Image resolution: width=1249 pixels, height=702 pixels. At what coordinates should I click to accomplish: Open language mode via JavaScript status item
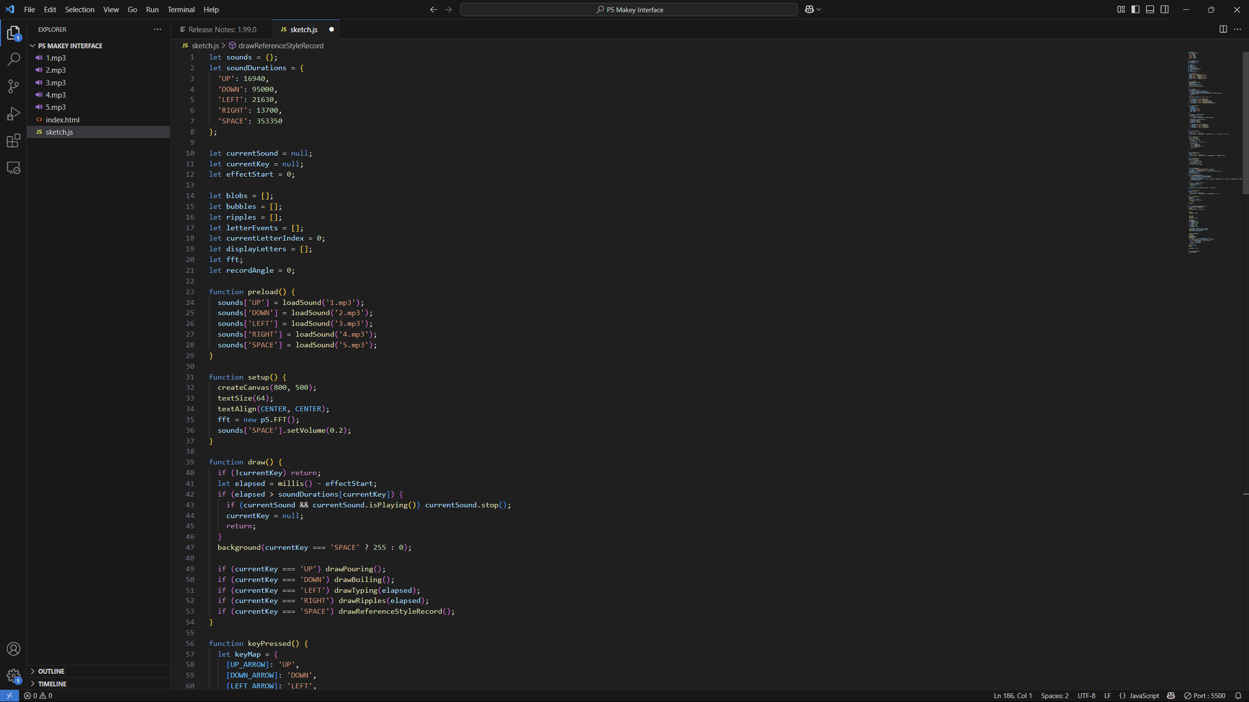(1140, 695)
